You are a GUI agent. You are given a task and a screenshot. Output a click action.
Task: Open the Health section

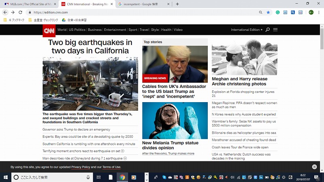tap(166, 30)
